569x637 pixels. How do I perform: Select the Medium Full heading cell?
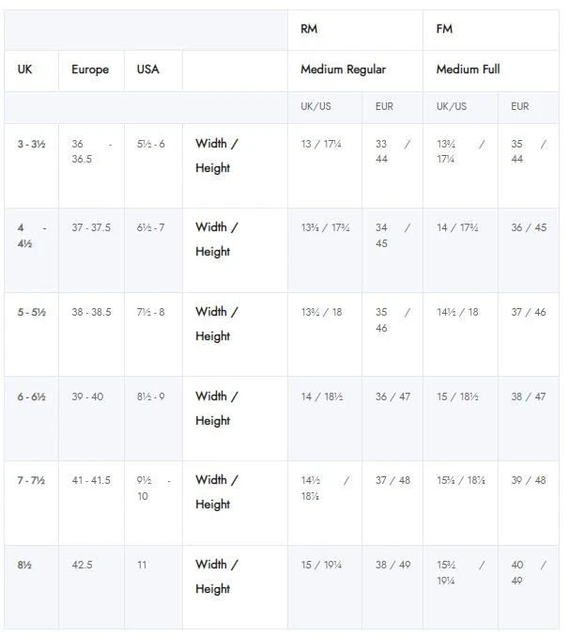(469, 70)
